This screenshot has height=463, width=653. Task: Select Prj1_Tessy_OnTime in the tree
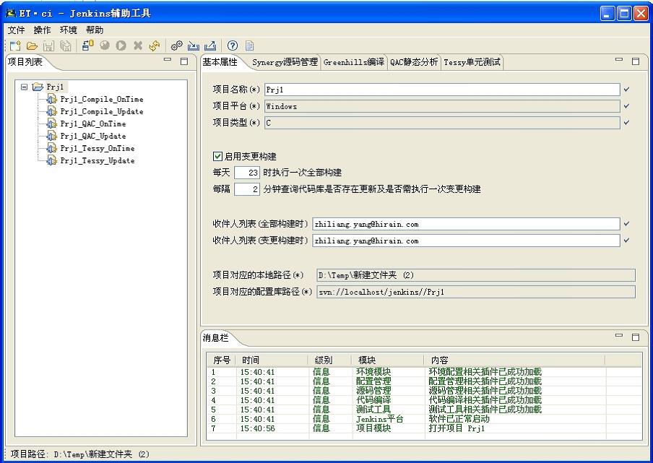pyautogui.click(x=98, y=148)
